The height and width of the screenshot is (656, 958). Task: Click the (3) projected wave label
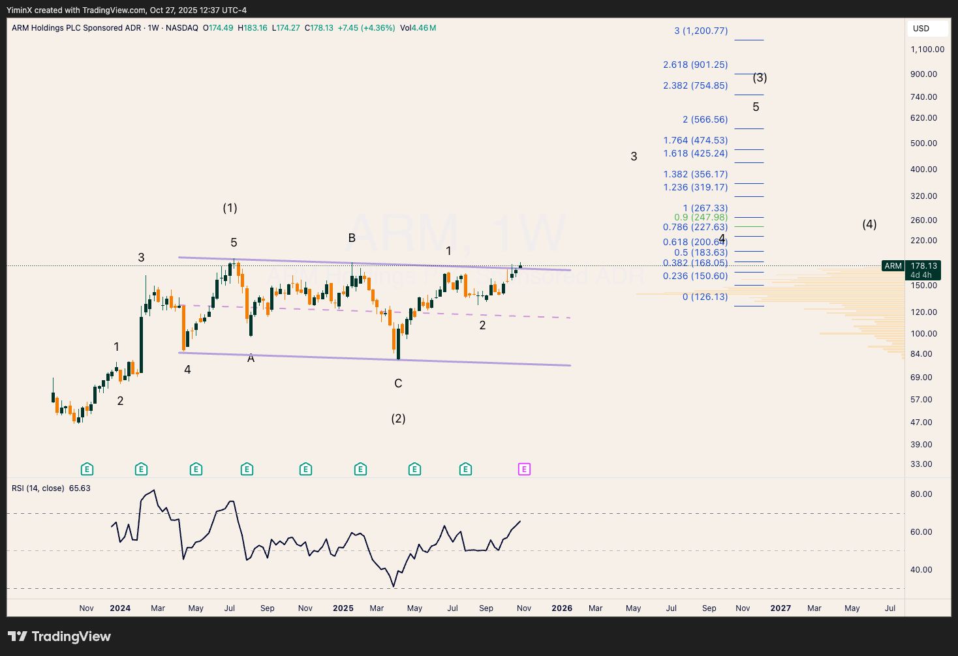point(760,78)
